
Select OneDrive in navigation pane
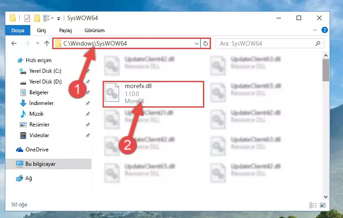37,150
